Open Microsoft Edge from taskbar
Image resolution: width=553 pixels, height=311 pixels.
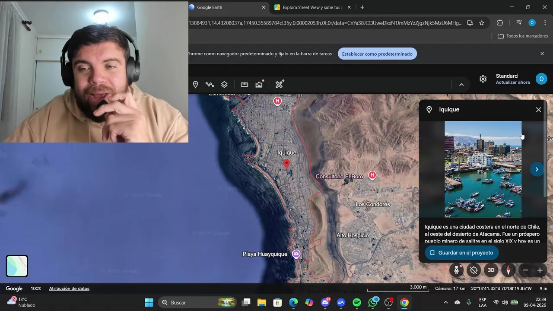click(x=293, y=302)
